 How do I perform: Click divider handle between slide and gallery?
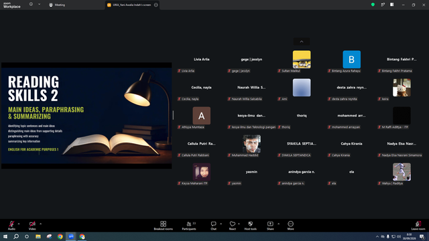coord(173,115)
